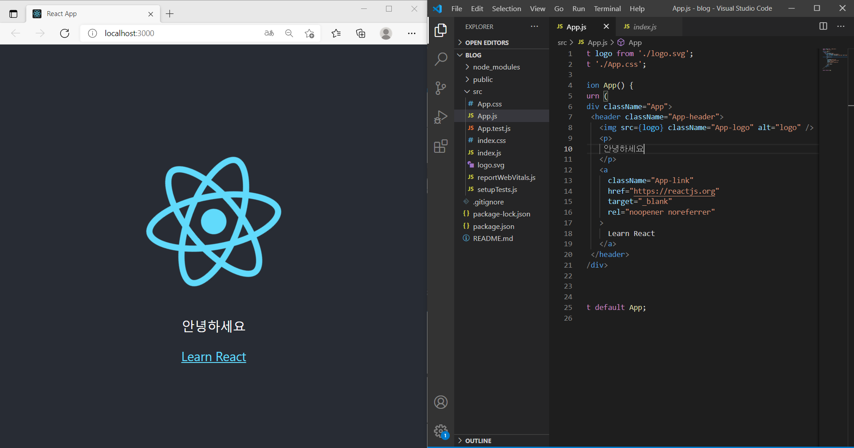Image resolution: width=854 pixels, height=448 pixels.
Task: Open the browser profile avatar
Action: pos(386,33)
